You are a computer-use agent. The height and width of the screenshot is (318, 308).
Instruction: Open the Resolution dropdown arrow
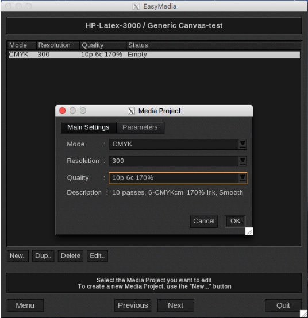tap(242, 161)
